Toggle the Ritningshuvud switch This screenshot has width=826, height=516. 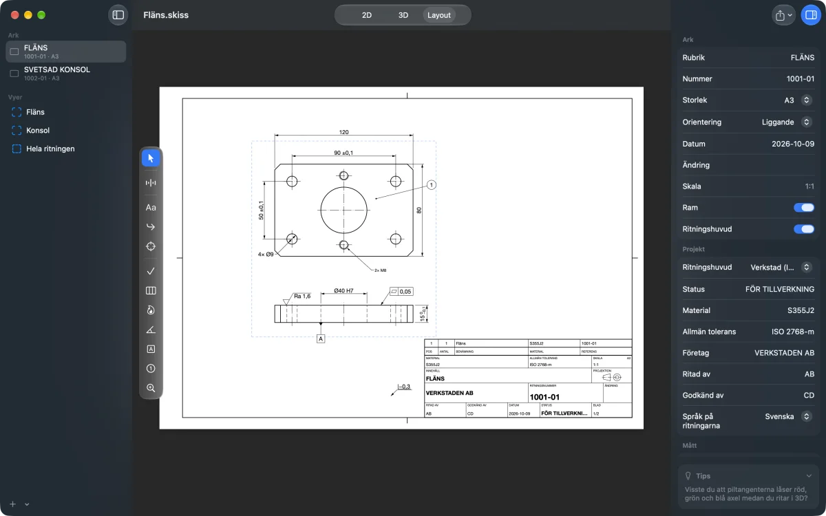[x=803, y=229]
